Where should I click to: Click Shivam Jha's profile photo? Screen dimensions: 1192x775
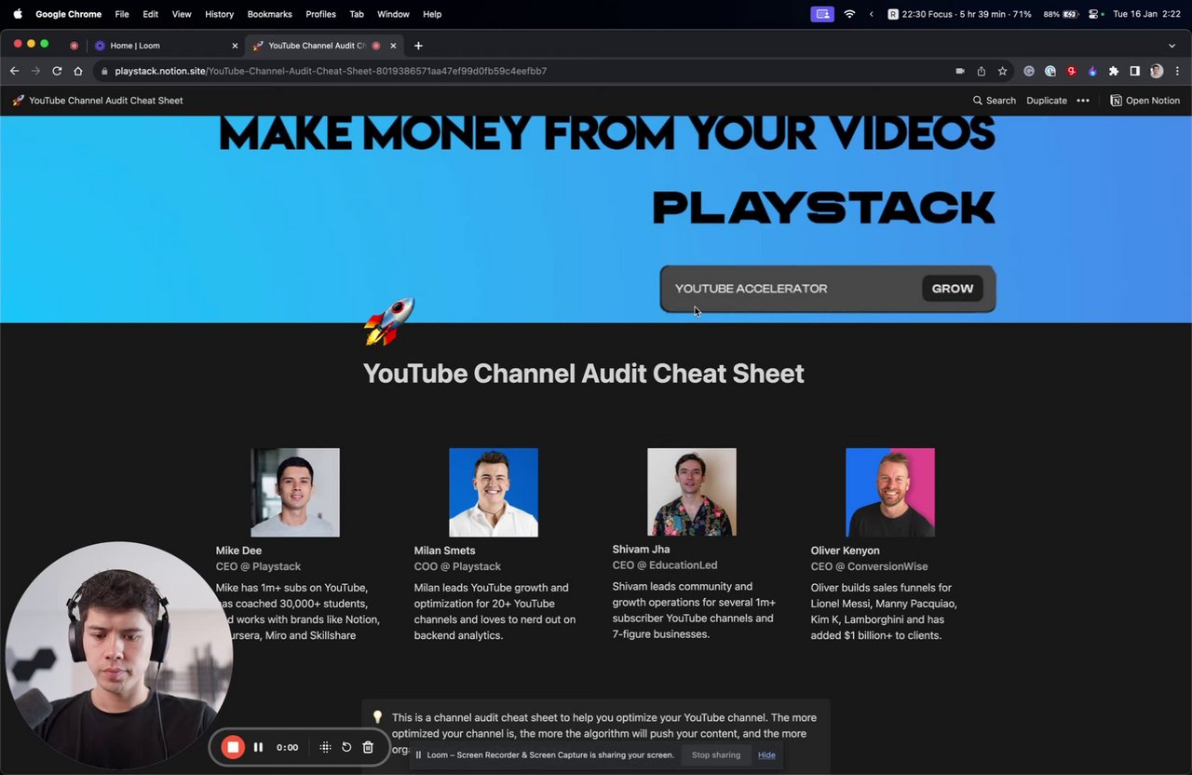click(x=692, y=492)
